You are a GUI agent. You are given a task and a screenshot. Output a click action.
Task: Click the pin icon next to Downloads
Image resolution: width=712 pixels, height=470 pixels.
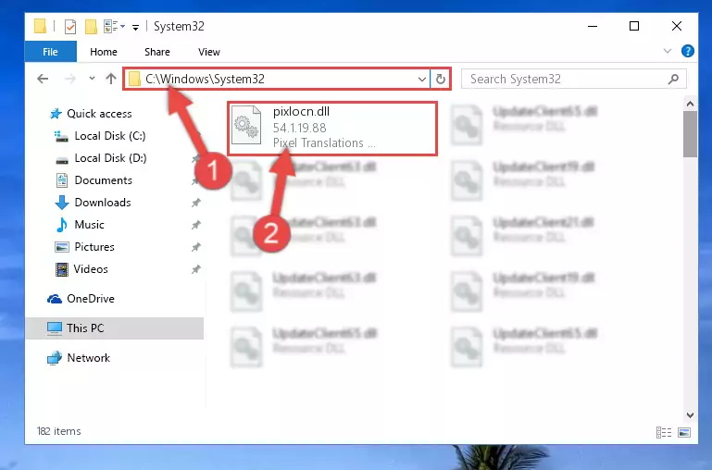click(195, 203)
